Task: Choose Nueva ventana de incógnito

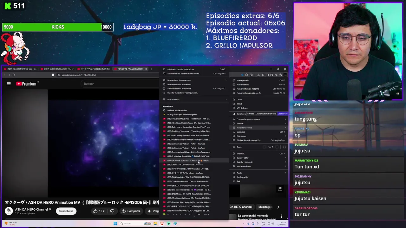Action: click(x=259, y=89)
